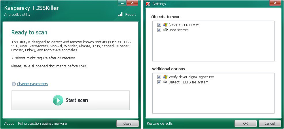
Task: Click the Close button in TDSSKiller window
Action: pos(128,124)
